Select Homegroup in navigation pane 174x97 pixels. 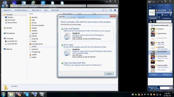point(10,33)
